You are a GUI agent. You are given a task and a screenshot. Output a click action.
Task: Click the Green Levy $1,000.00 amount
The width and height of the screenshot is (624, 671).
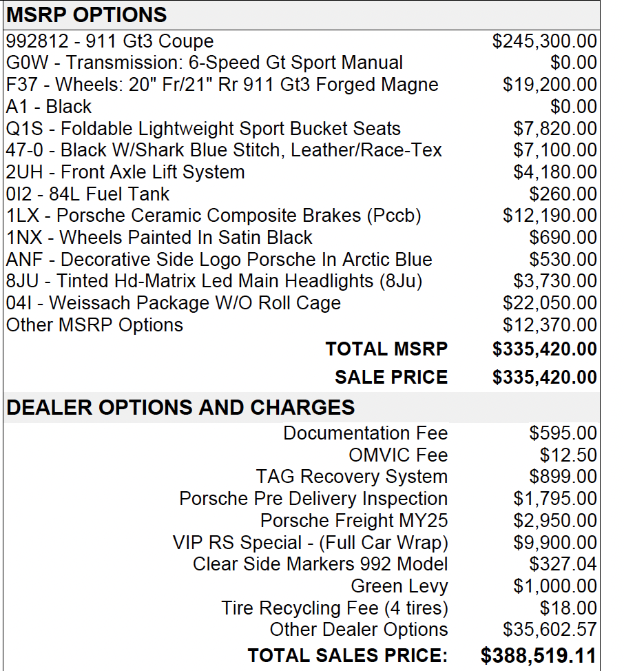coord(554,586)
